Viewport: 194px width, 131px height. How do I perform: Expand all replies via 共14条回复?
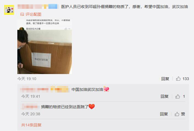(31, 125)
